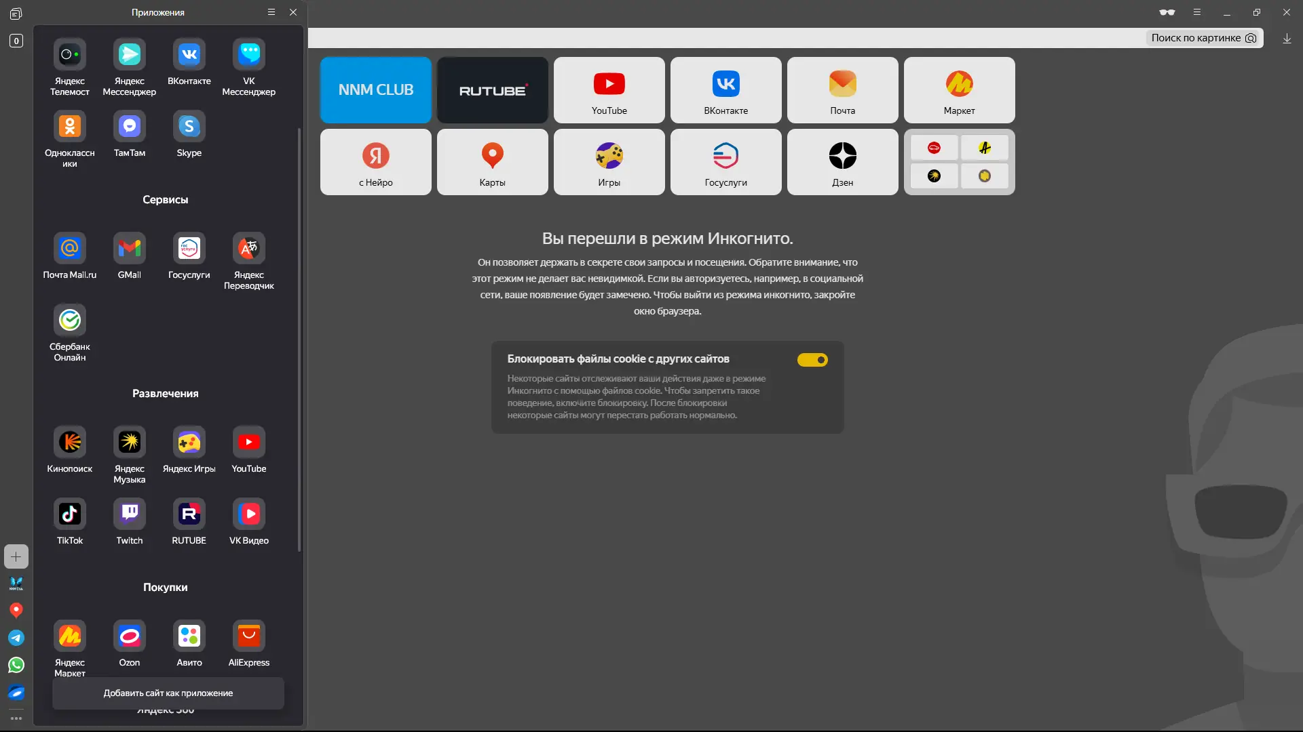The image size is (1303, 732).
Task: Open Яндекс Телемост app icon
Action: pos(70,55)
